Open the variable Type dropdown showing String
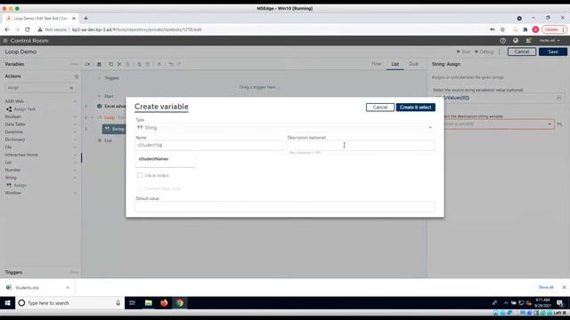This screenshot has width=570, height=320. click(x=285, y=128)
